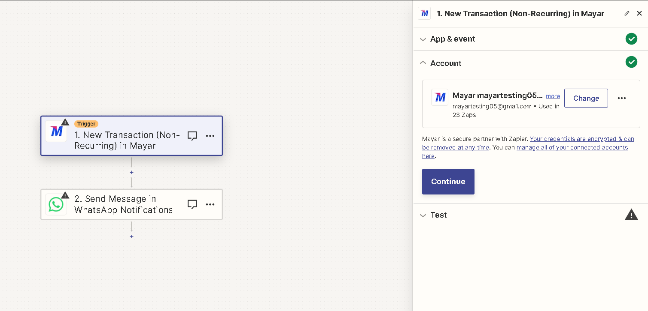Viewport: 648px width, 311px height.
Task: Click the Mayar logo on trigger step
Action: pos(56,131)
